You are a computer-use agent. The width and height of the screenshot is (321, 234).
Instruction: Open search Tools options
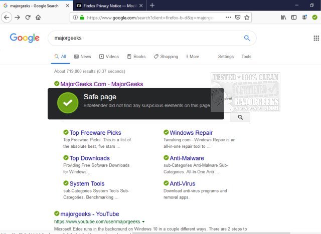coord(246,57)
